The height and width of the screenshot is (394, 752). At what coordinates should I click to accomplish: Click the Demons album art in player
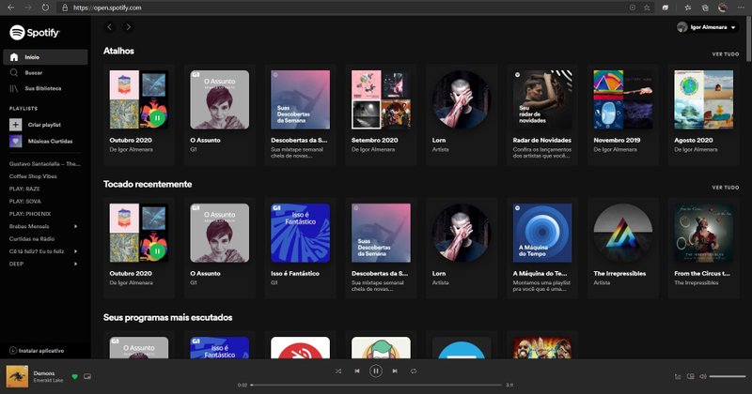(17, 376)
